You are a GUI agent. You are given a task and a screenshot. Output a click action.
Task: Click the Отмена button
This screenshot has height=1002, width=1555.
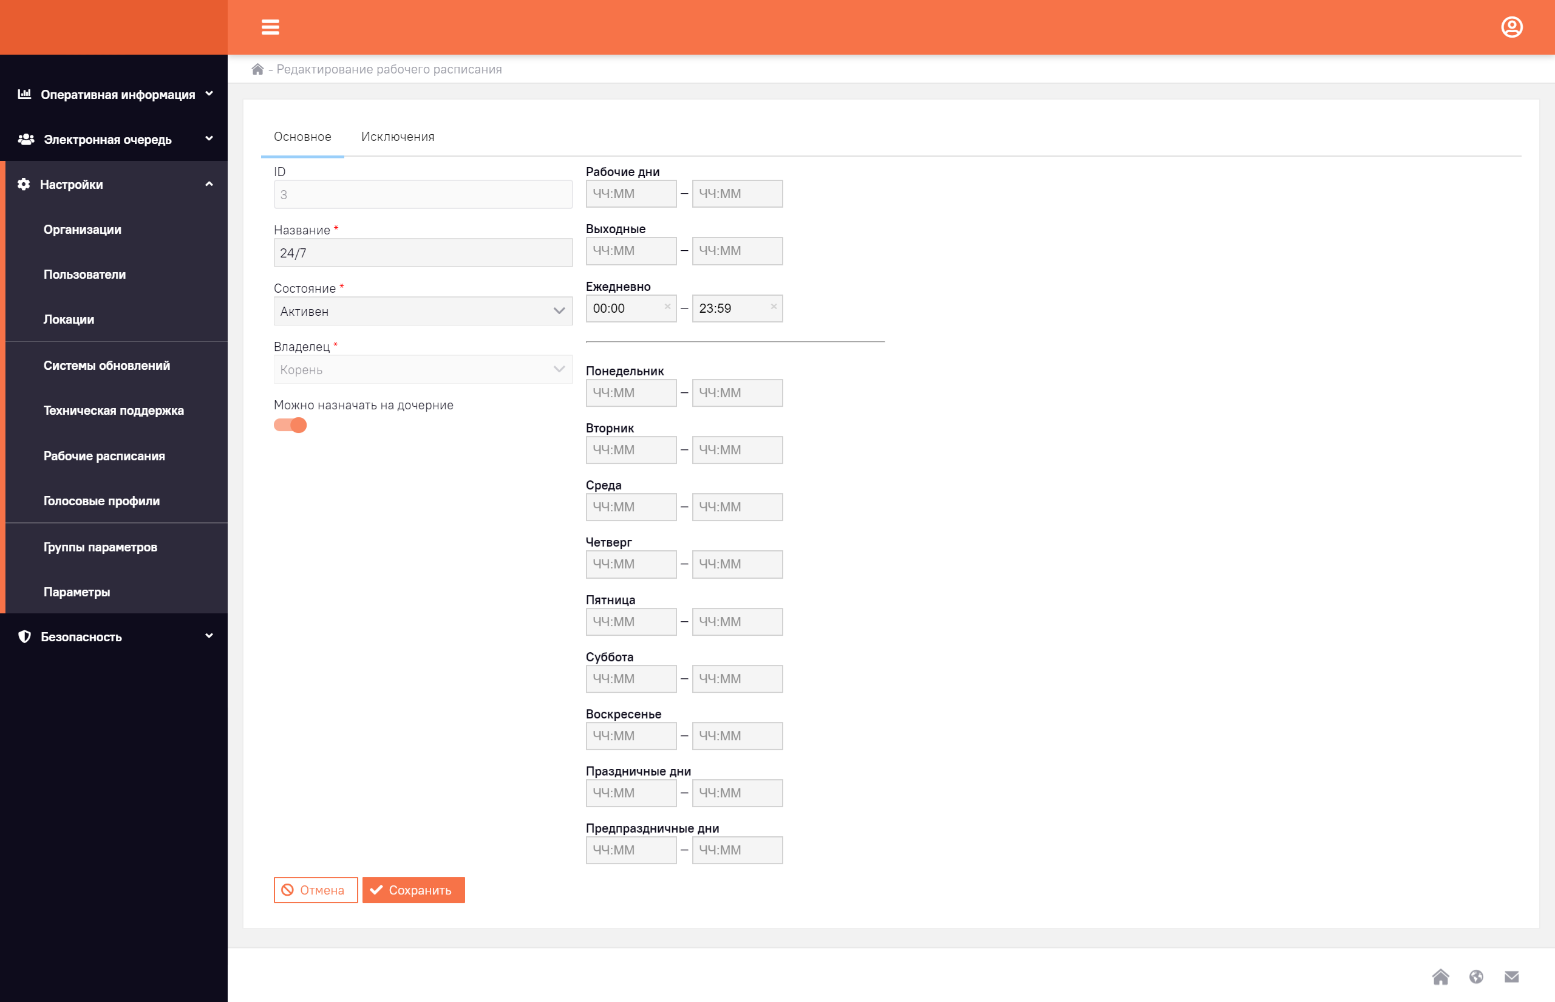(x=315, y=890)
